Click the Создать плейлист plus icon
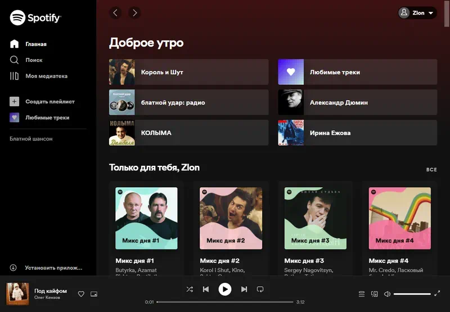Image resolution: width=450 pixels, height=312 pixels. point(15,102)
